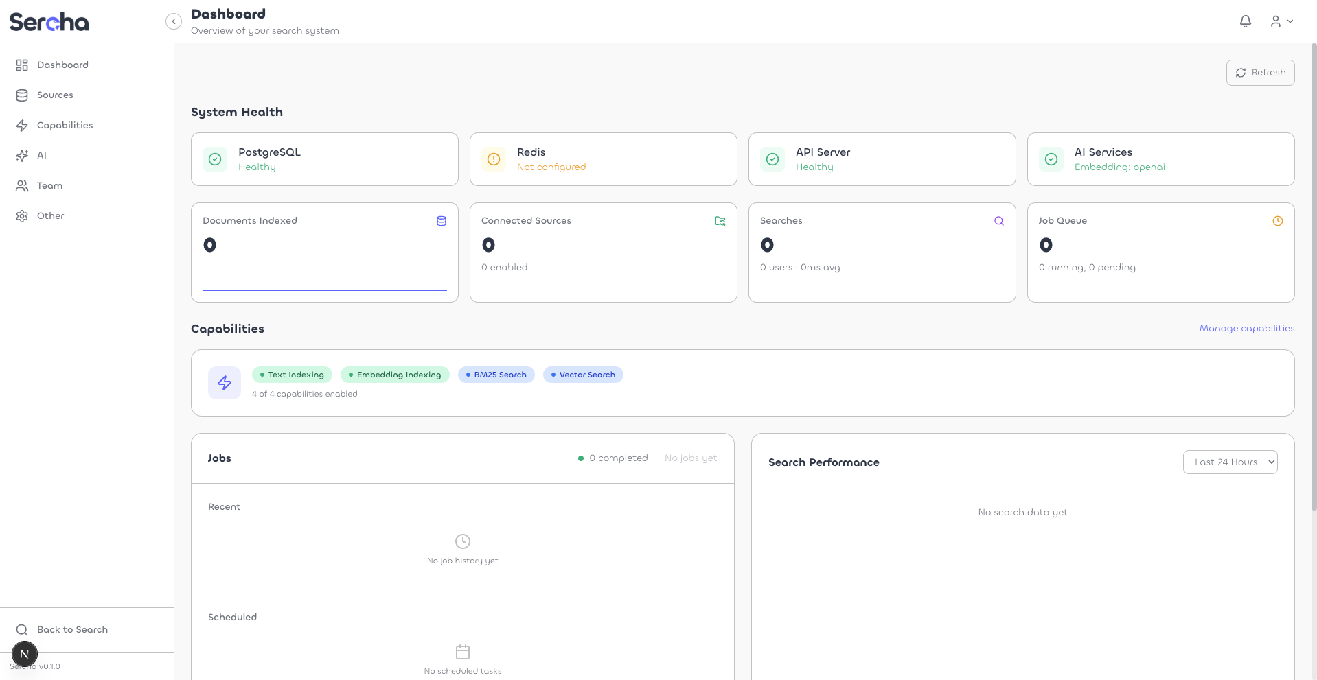The width and height of the screenshot is (1317, 680).
Task: Click the Documents Indexed database icon
Action: coord(442,221)
